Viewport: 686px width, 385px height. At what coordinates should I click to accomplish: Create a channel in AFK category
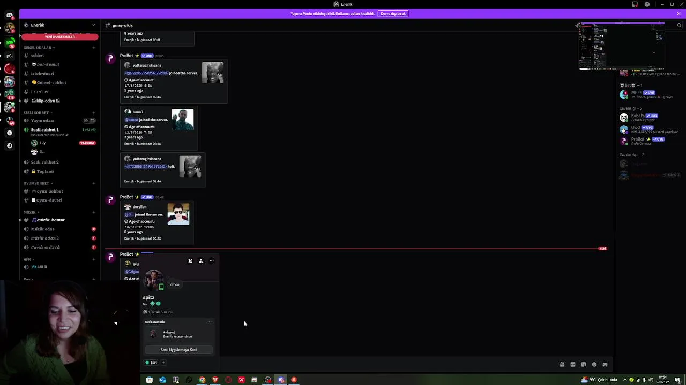[x=93, y=259]
